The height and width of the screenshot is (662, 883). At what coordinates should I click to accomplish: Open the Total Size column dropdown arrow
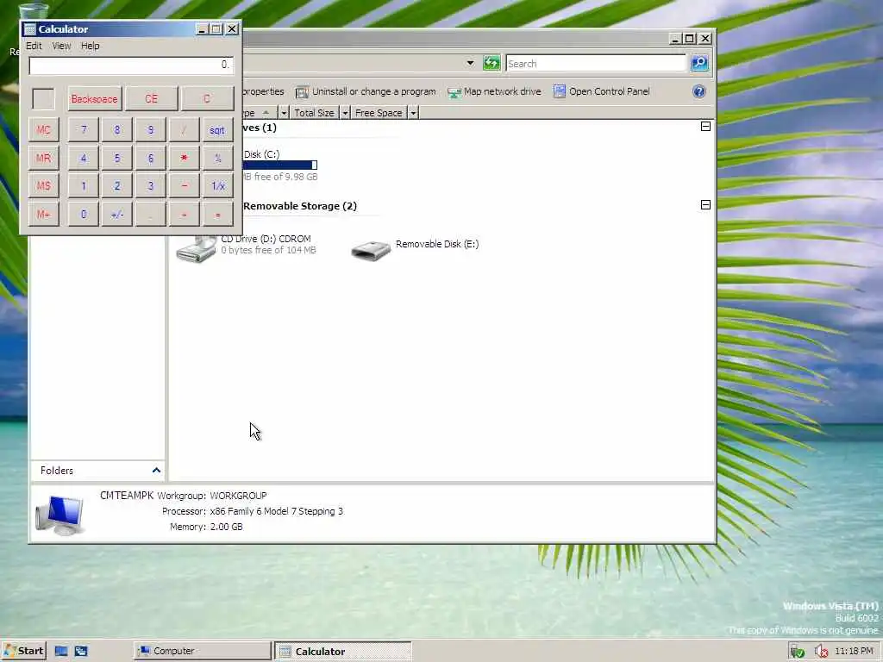click(x=345, y=113)
